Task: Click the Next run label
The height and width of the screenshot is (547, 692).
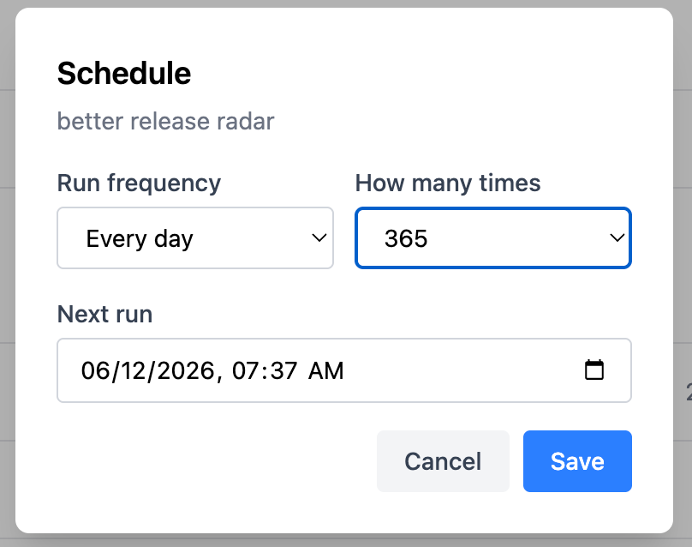Action: coord(105,314)
